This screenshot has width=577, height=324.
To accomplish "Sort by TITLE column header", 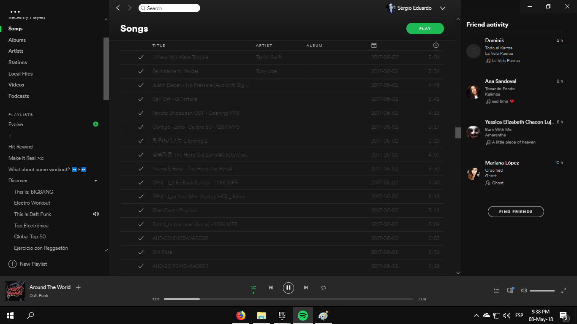I will (159, 46).
